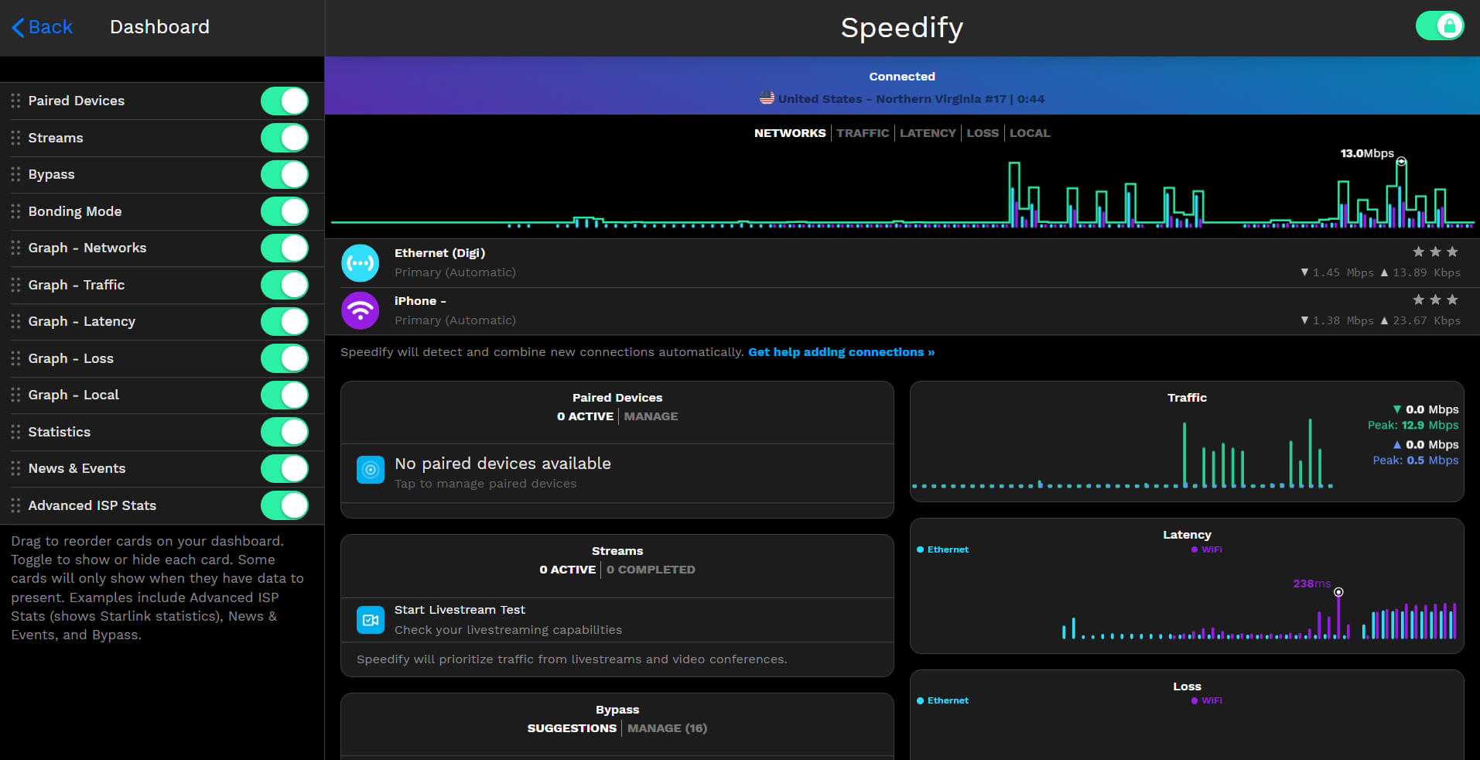Image resolution: width=1480 pixels, height=760 pixels.
Task: Click the drag handle beside Paired Devices
Action: (x=15, y=101)
